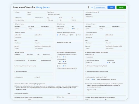This screenshot has width=139, height=104.
Task: Click the Patient Address State field
Action: coord(44,43)
